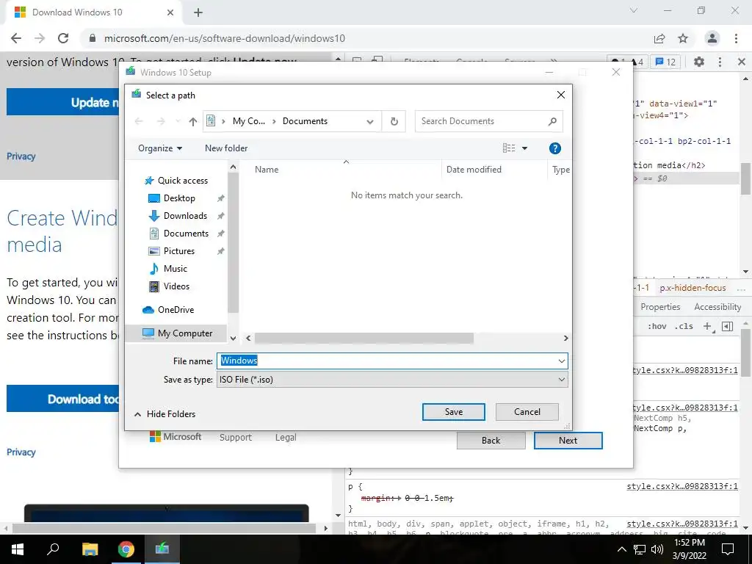The image size is (752, 564).
Task: Click the Cancel button in the dialog
Action: 527,412
